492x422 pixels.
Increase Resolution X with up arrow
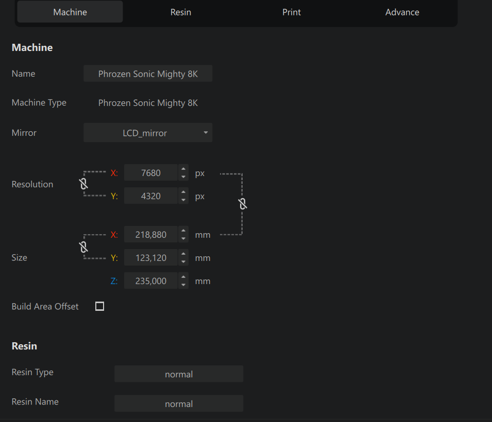183,169
